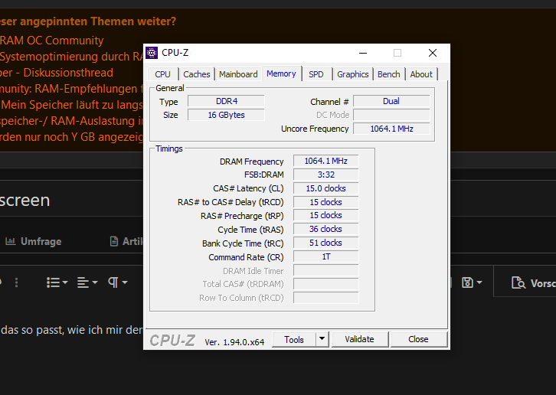Click the Umfrage poll chart icon
The image size is (556, 395).
10,241
